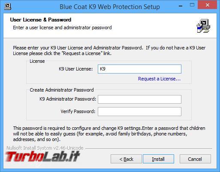This screenshot has height=172, width=220.
Task: Focus the K9 User License text field
Action: point(139,69)
